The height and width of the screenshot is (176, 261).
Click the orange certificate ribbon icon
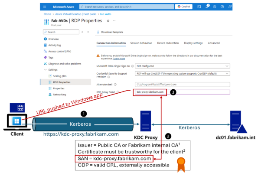(181, 164)
